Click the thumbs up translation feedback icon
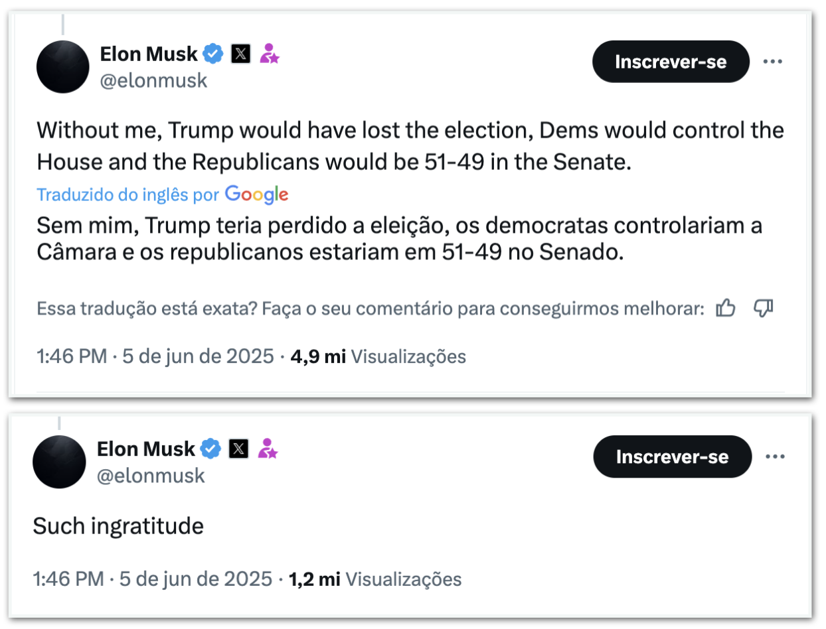Viewport: 826px width, 629px height. point(726,308)
